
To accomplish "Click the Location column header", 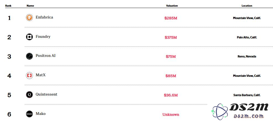I will point(247,6).
